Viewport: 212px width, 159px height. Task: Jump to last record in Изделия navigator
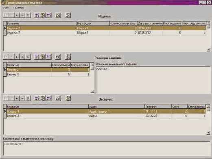pos(22,15)
